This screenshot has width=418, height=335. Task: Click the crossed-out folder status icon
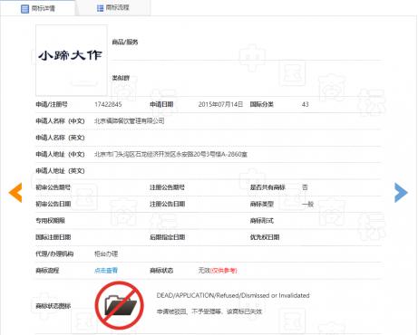click(120, 305)
